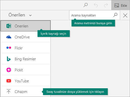Click the Önerilen heading text
Image resolution: width=130 pixels, height=97 pixels.
pos(17,15)
